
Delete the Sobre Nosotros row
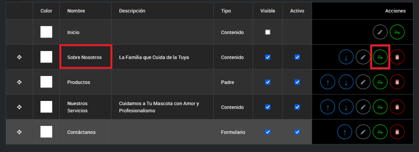coord(397,57)
